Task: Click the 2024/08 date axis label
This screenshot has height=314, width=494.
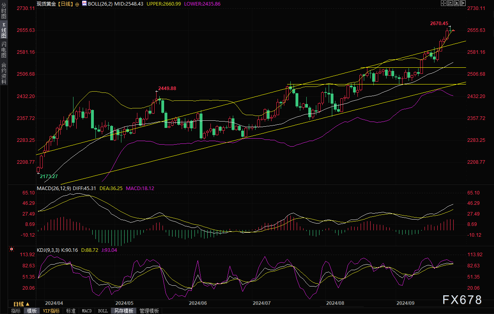Action: click(335, 303)
